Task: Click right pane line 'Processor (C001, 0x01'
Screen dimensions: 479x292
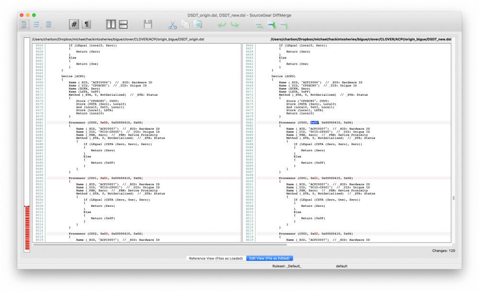Action: coord(316,178)
